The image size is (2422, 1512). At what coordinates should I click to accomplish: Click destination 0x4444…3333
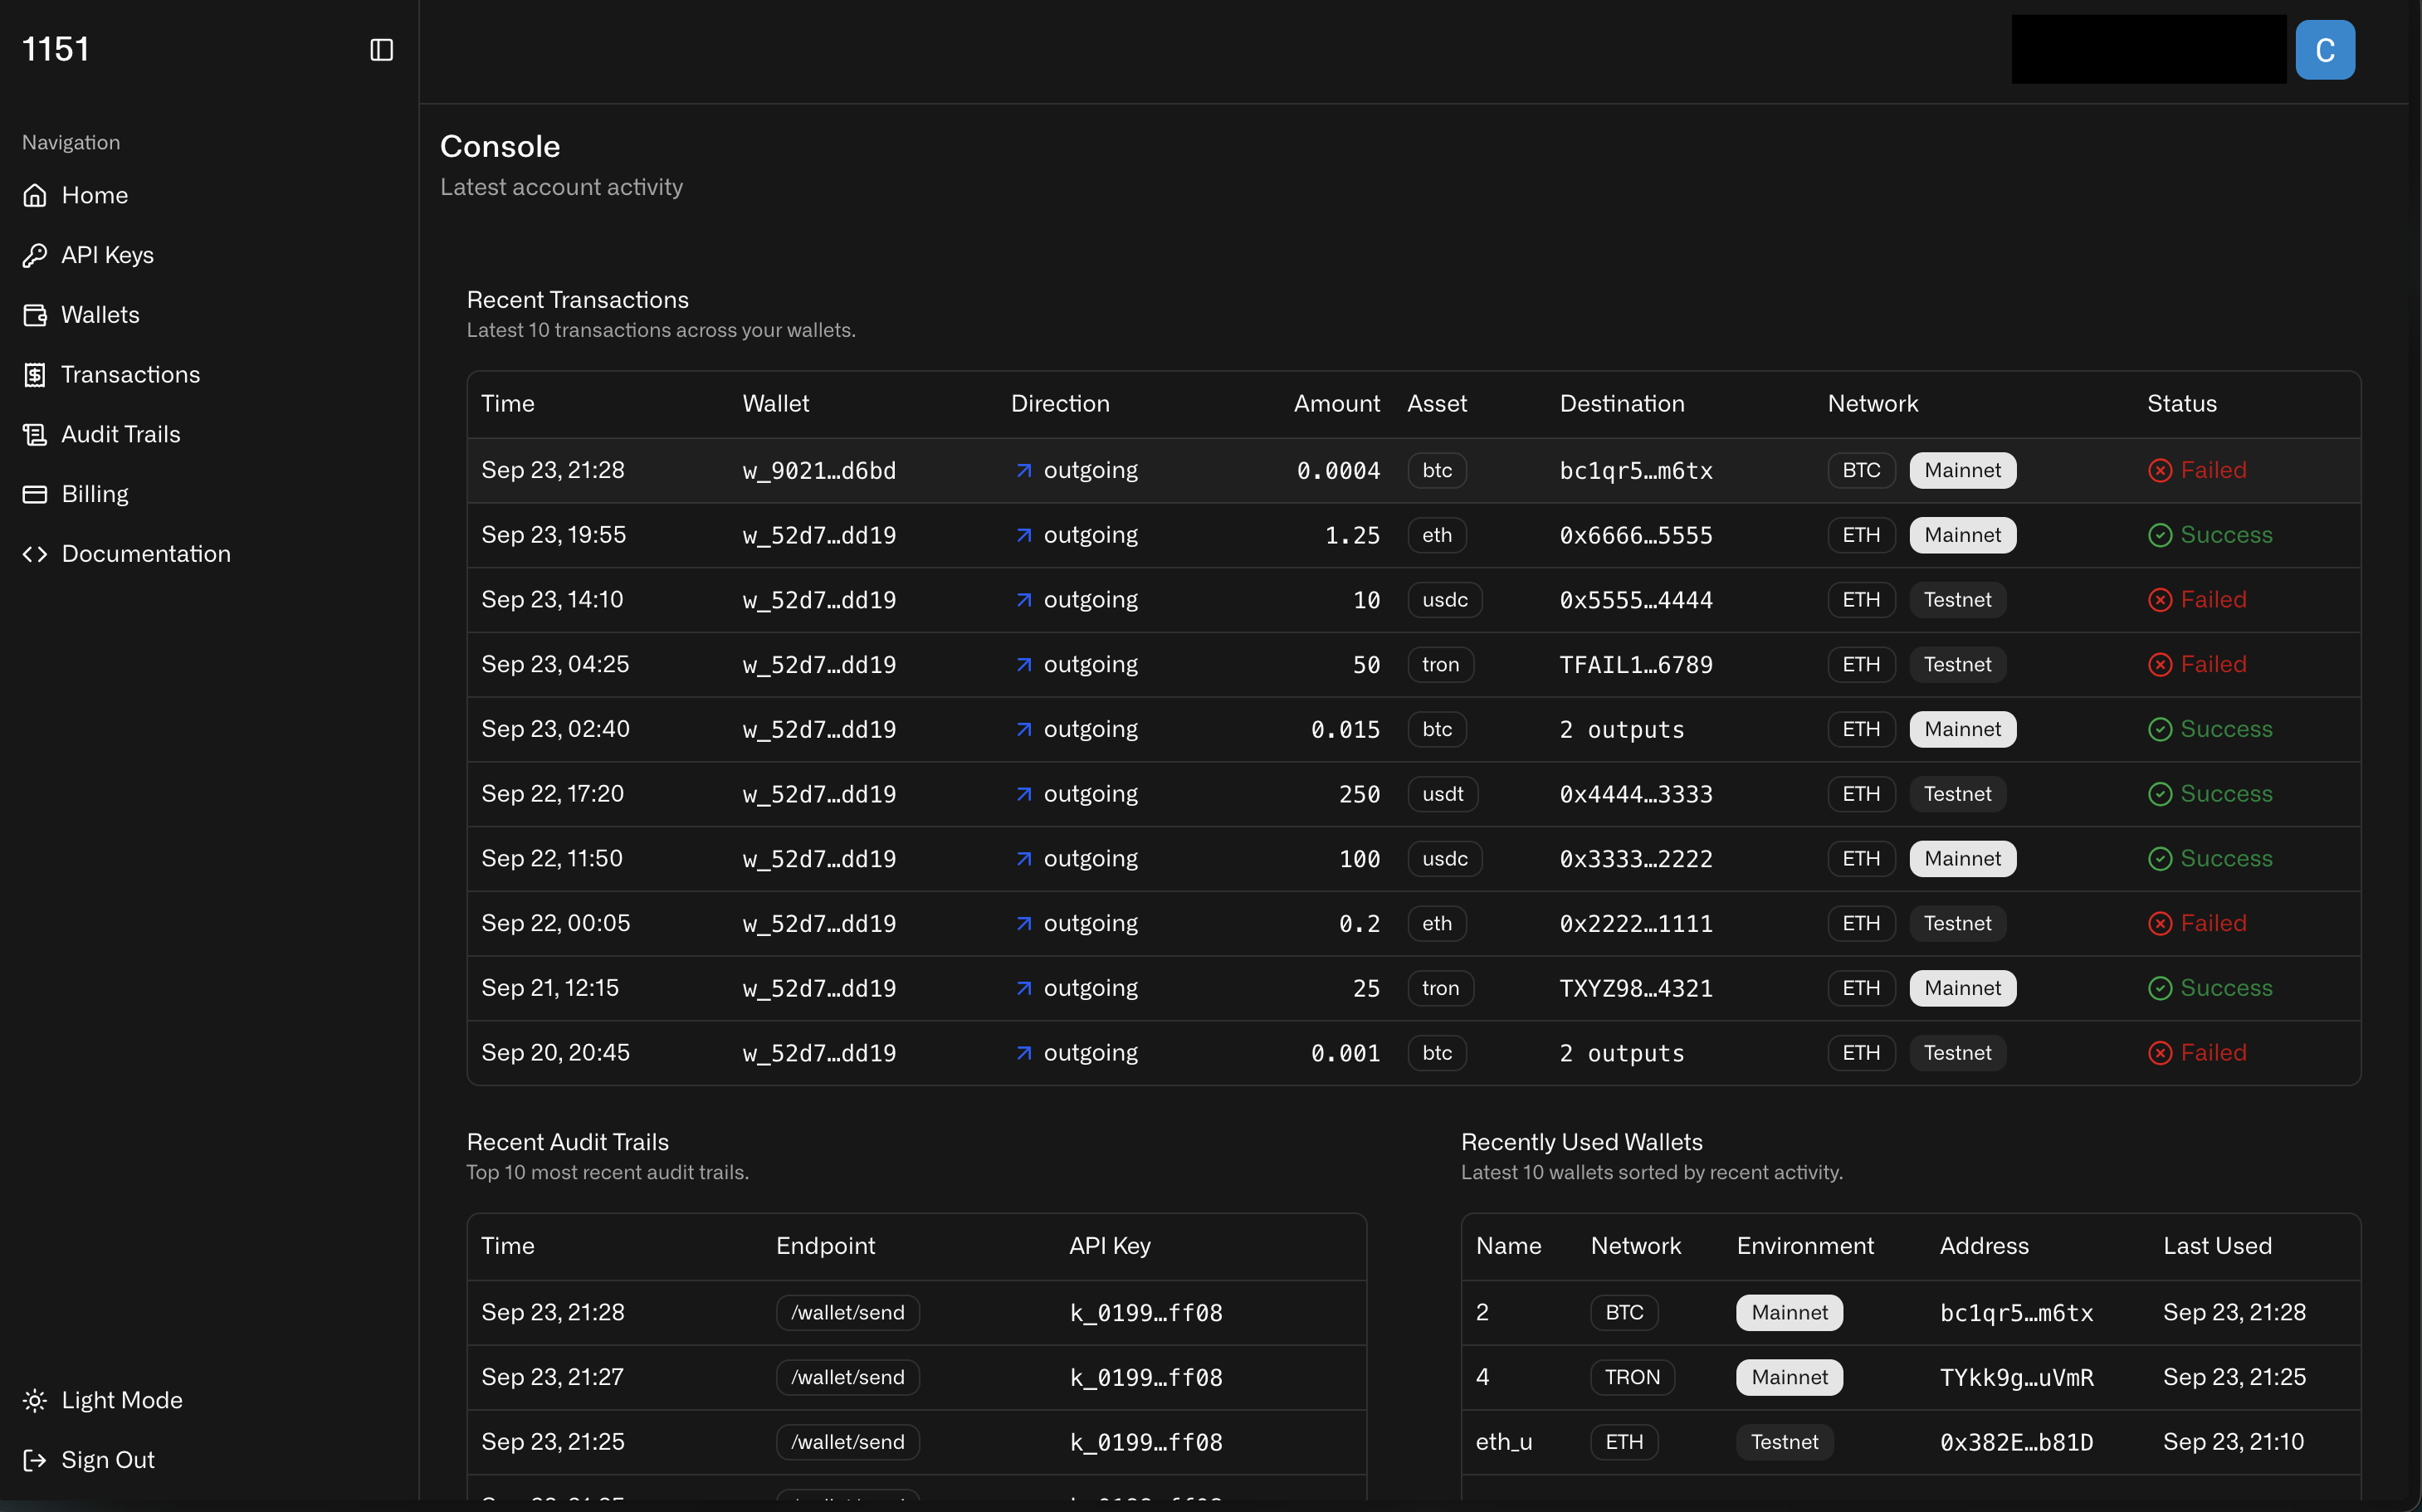coord(1636,795)
